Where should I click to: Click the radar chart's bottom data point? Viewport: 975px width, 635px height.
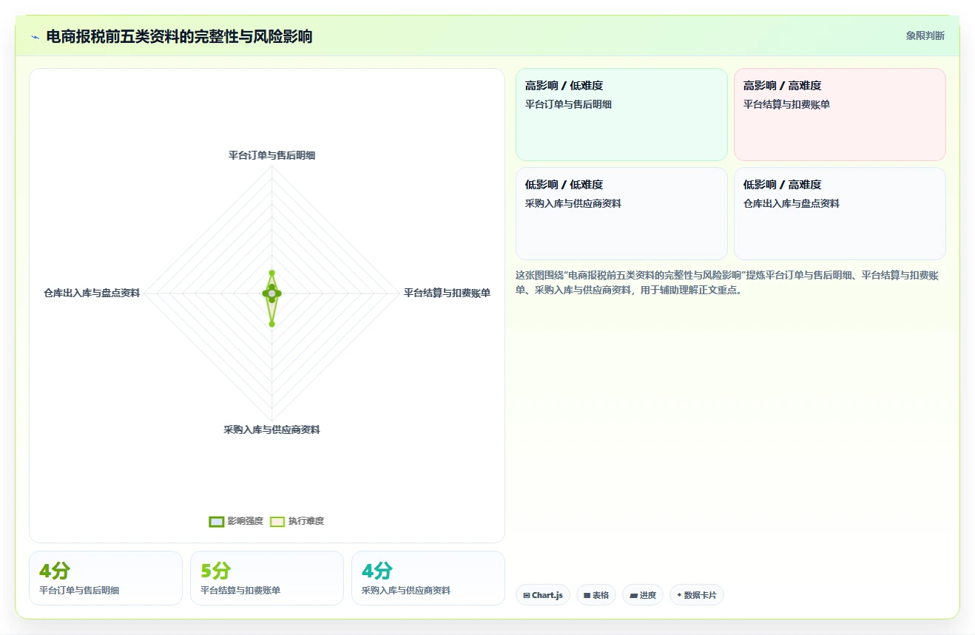coord(272,324)
